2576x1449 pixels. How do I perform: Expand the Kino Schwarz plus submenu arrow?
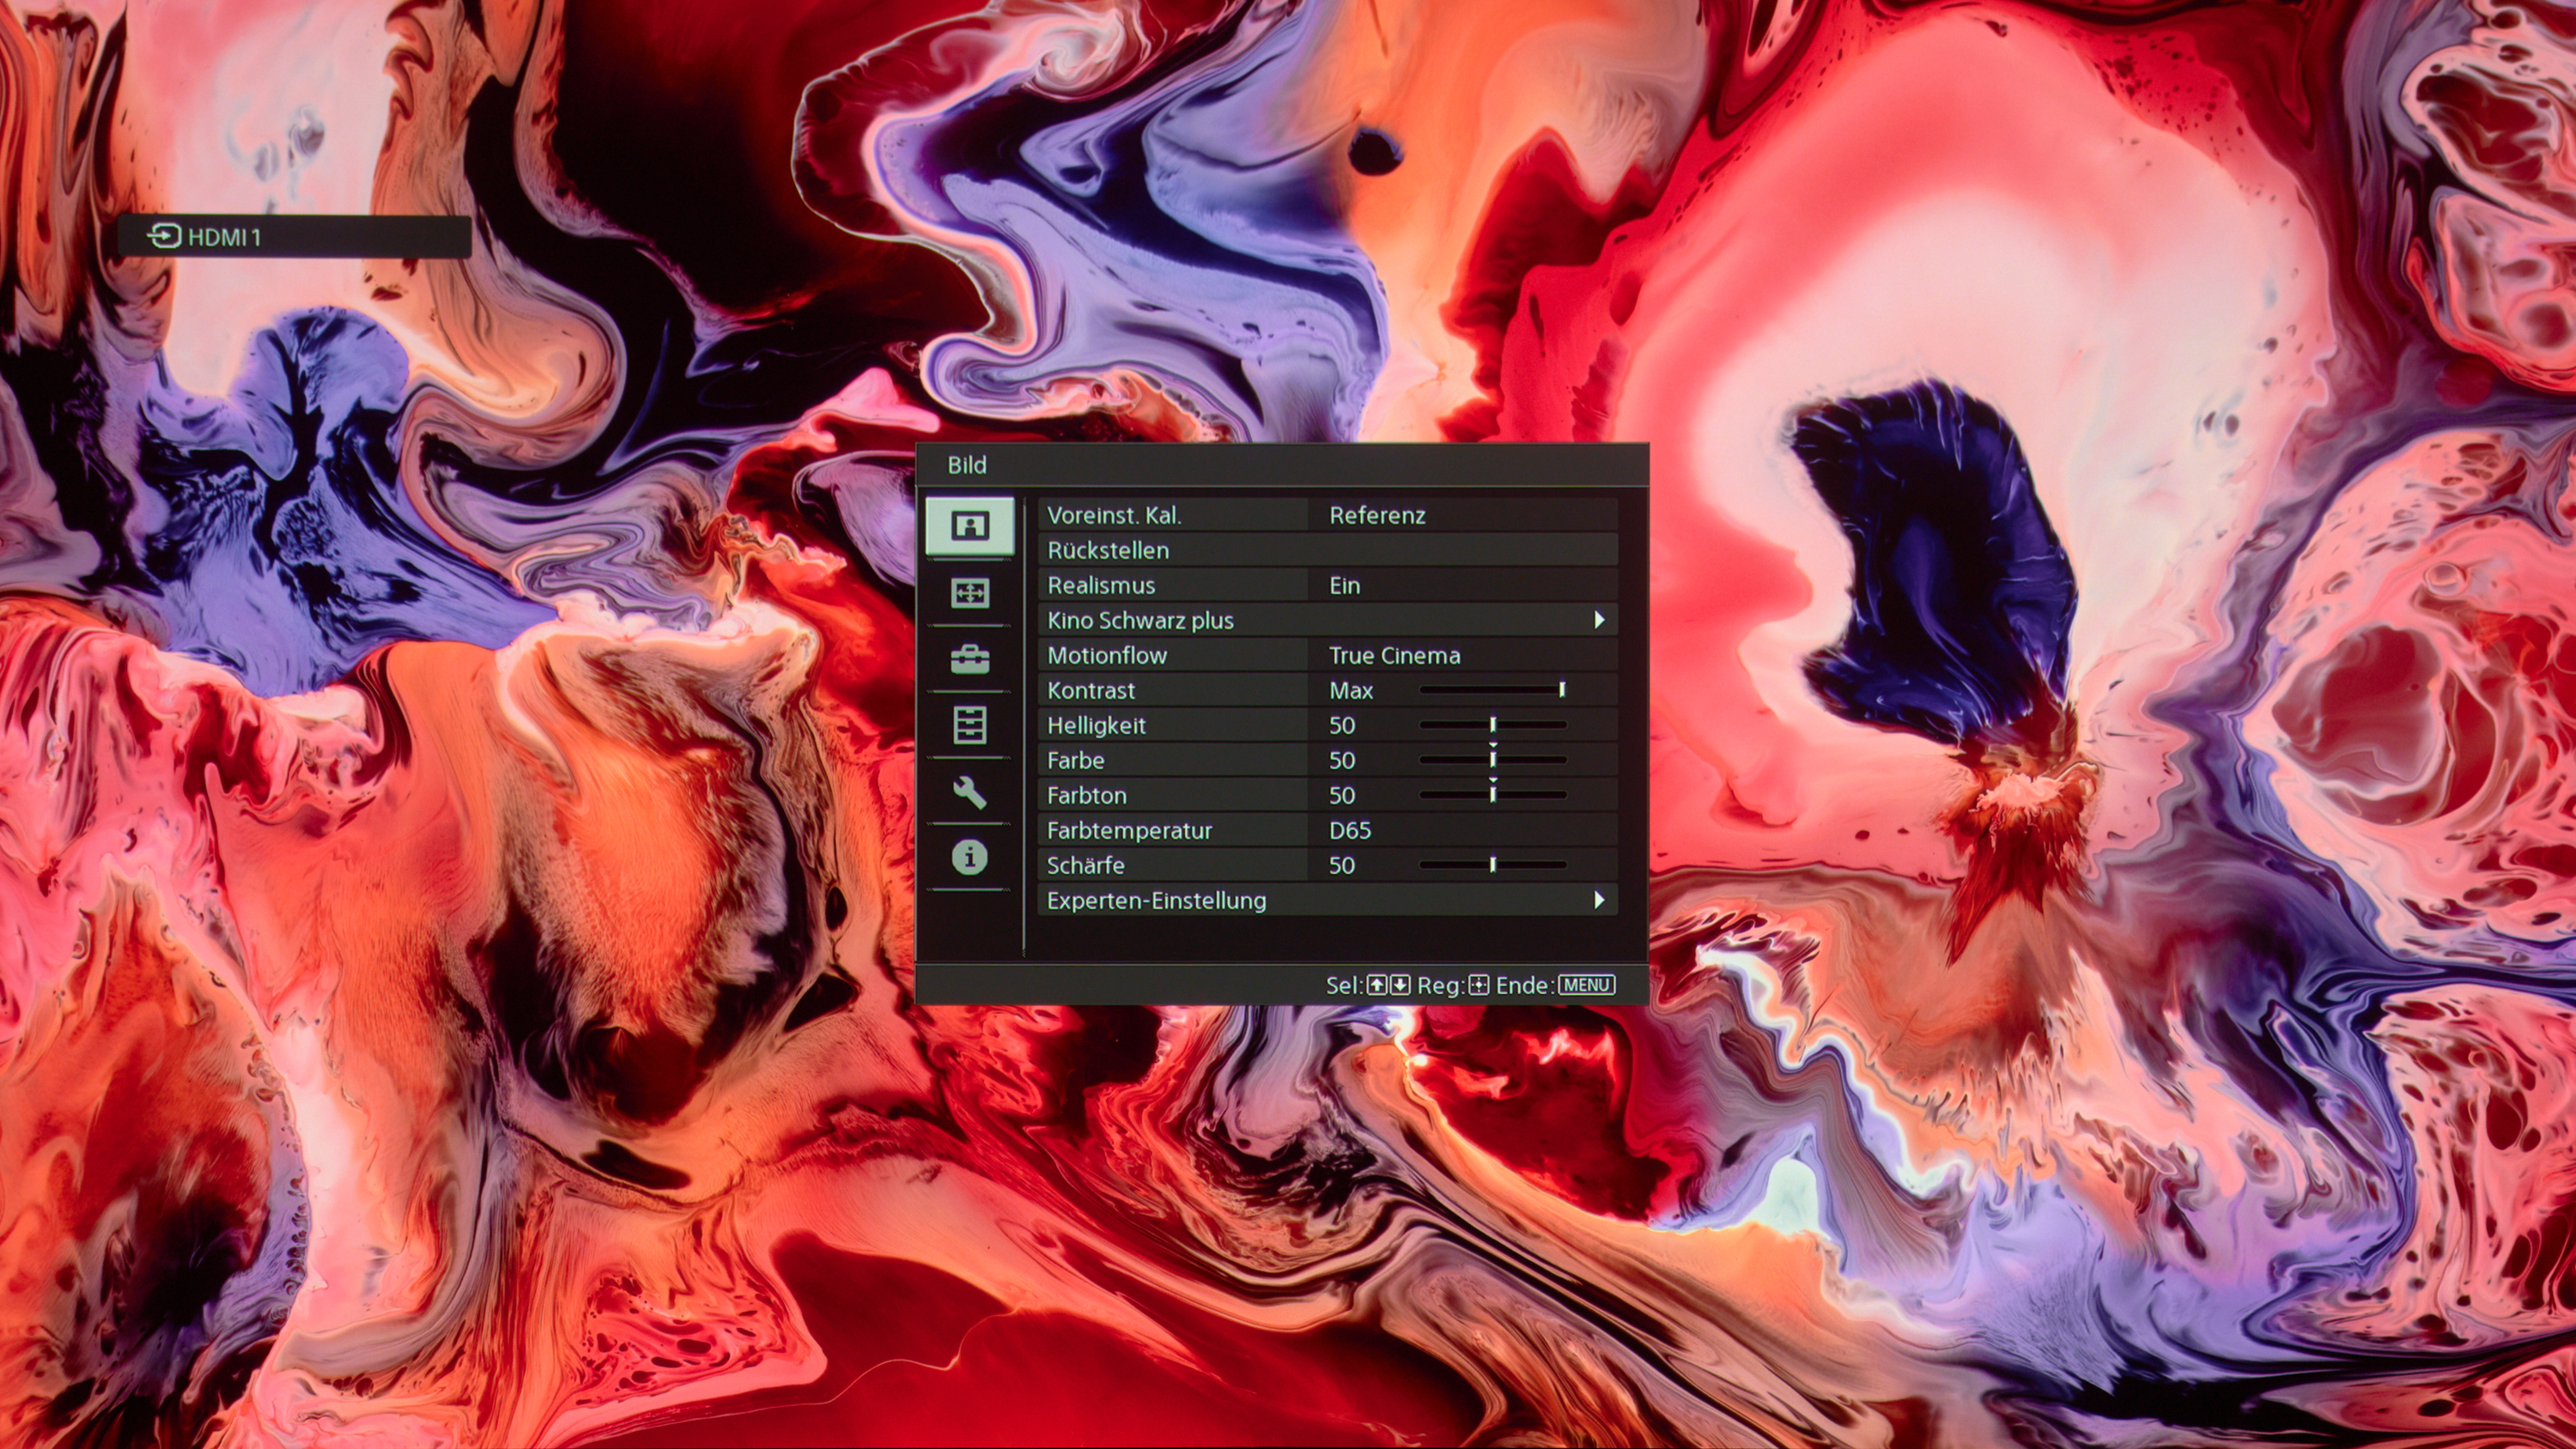tap(1599, 620)
